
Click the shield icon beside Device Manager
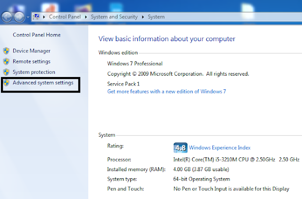click(6, 51)
